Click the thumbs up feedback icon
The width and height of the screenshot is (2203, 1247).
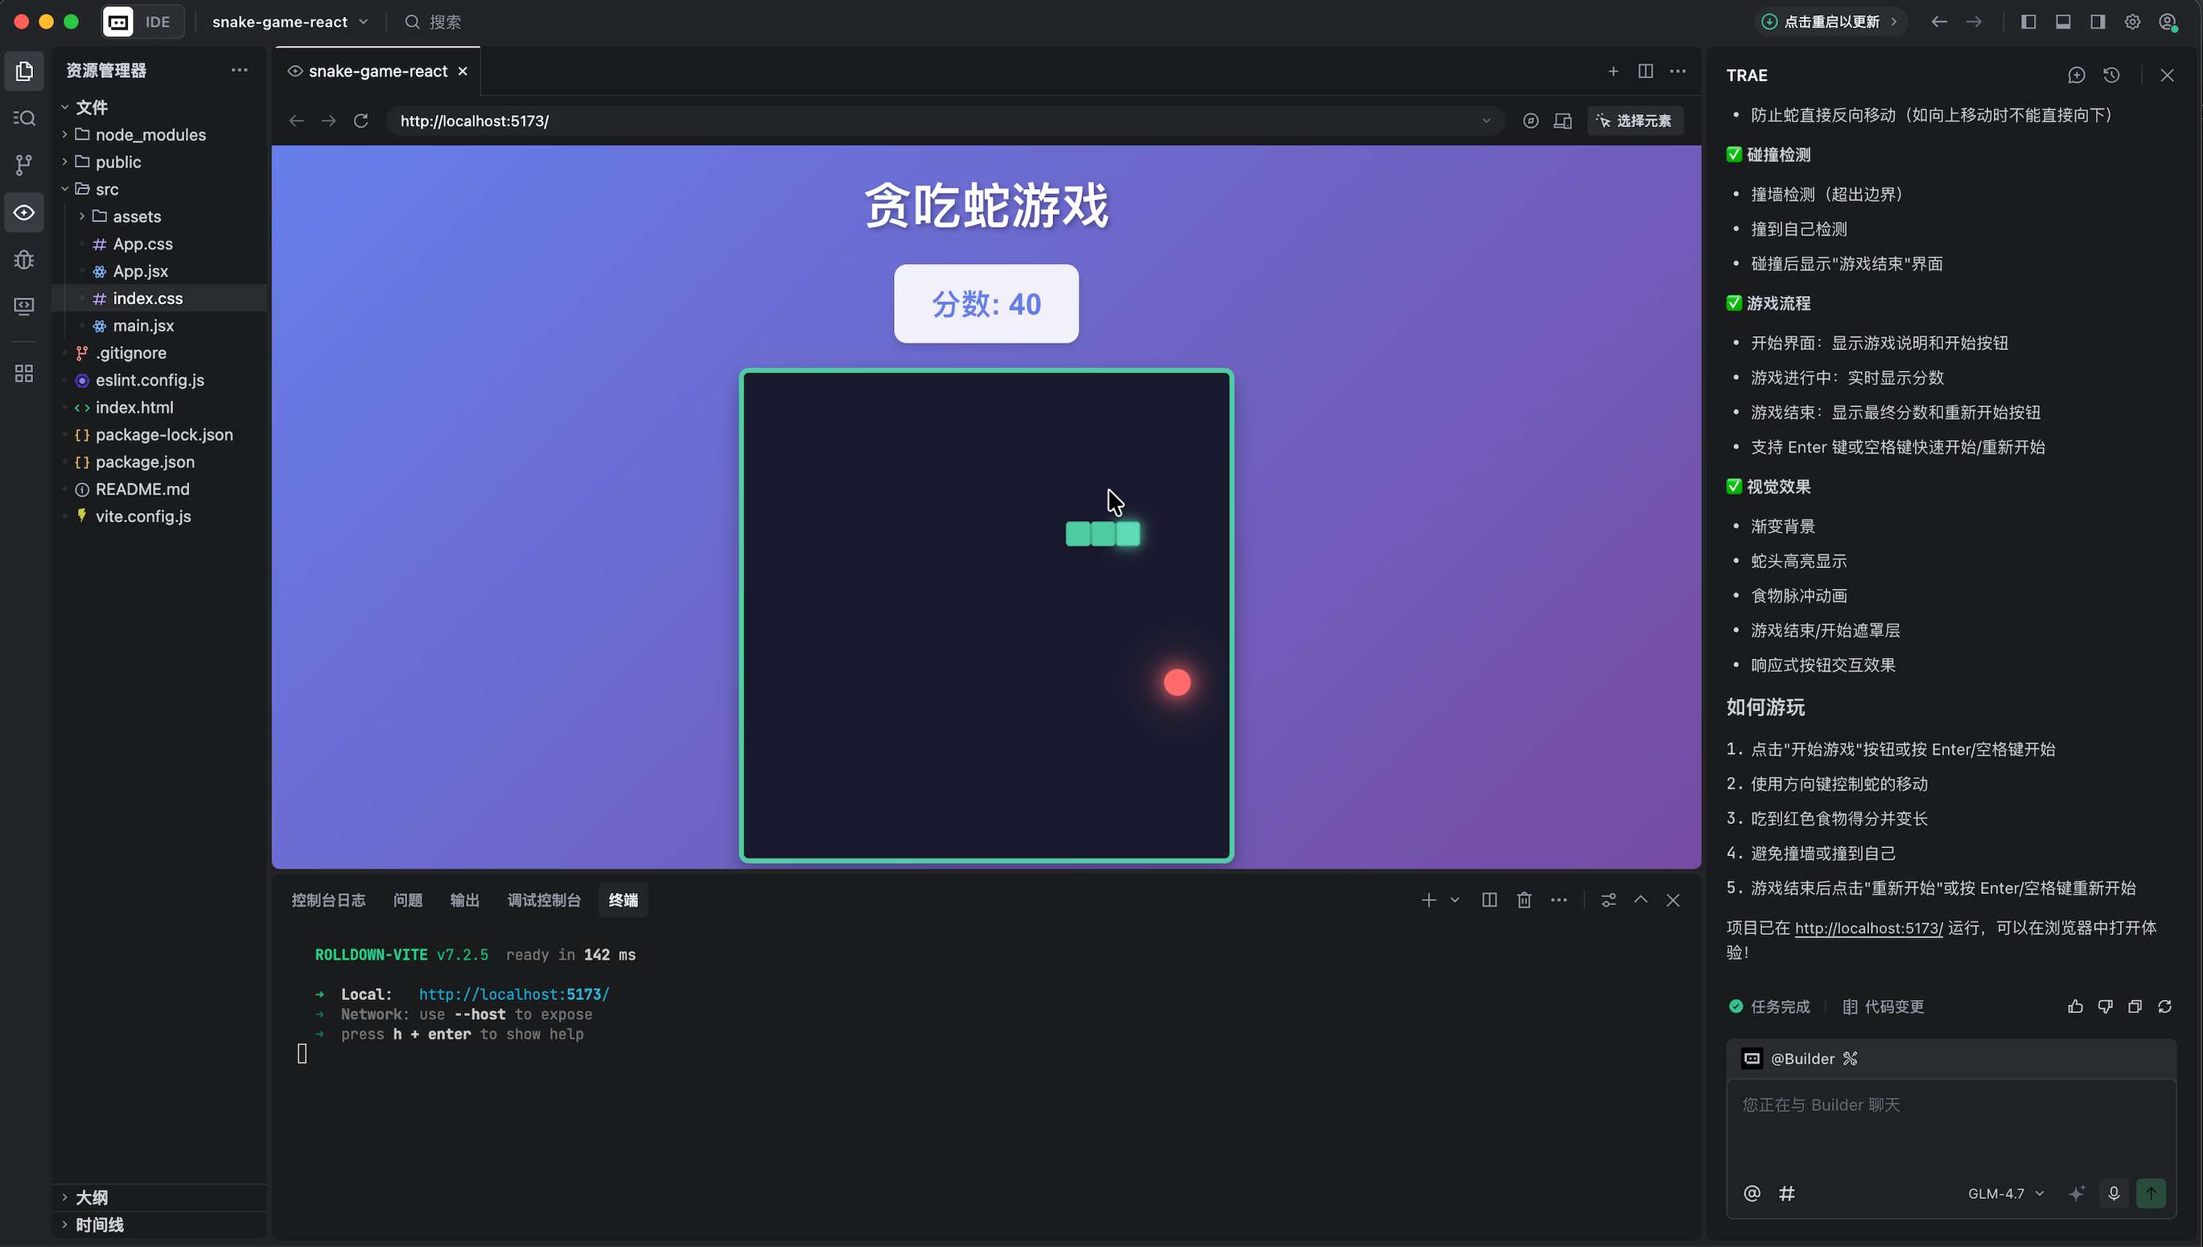2074,1006
